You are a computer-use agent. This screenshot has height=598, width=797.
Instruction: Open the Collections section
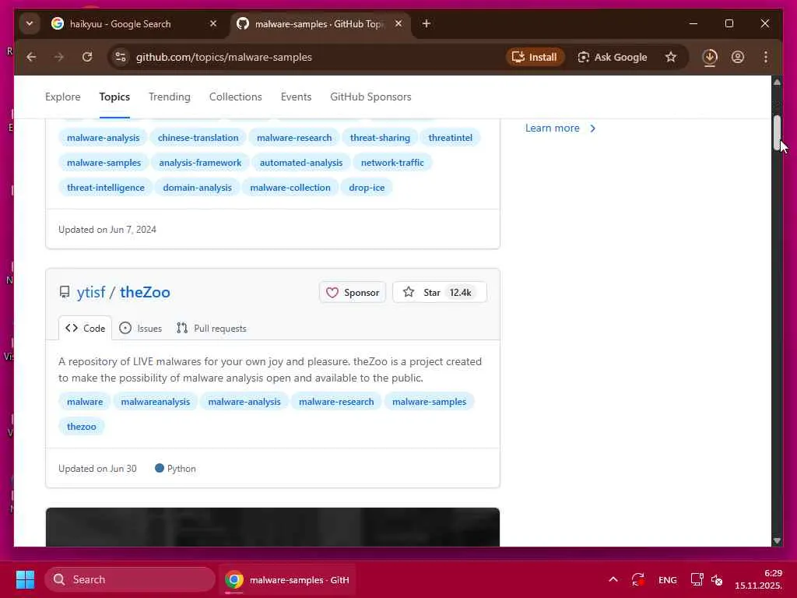(x=235, y=97)
